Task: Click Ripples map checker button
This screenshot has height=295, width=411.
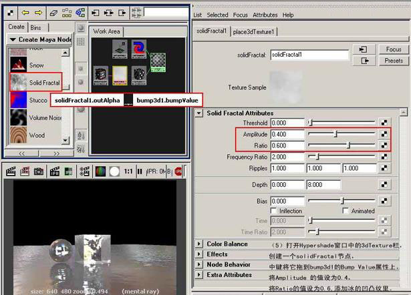Action: pyautogui.click(x=384, y=168)
